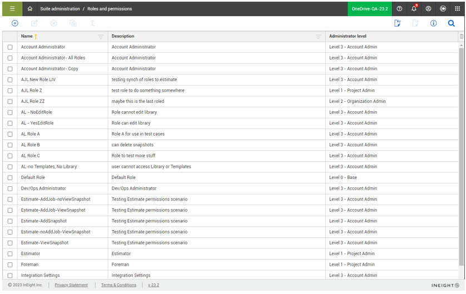Open the help question mark icon
Image resolution: width=466 pixels, height=294 pixels.
(399, 9)
